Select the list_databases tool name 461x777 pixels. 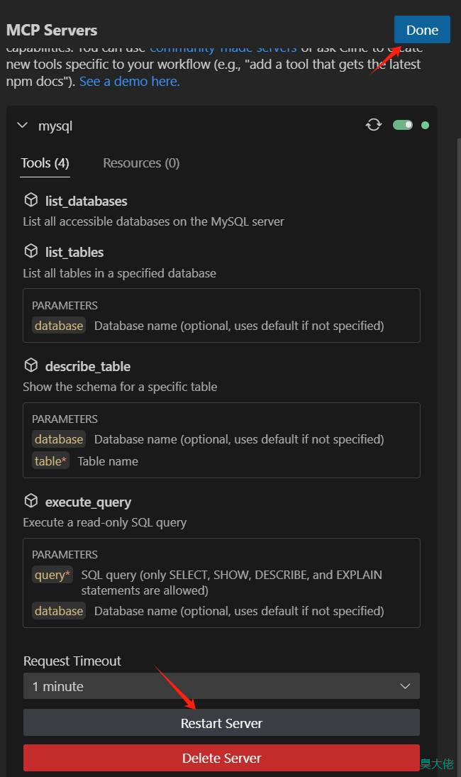pos(86,202)
